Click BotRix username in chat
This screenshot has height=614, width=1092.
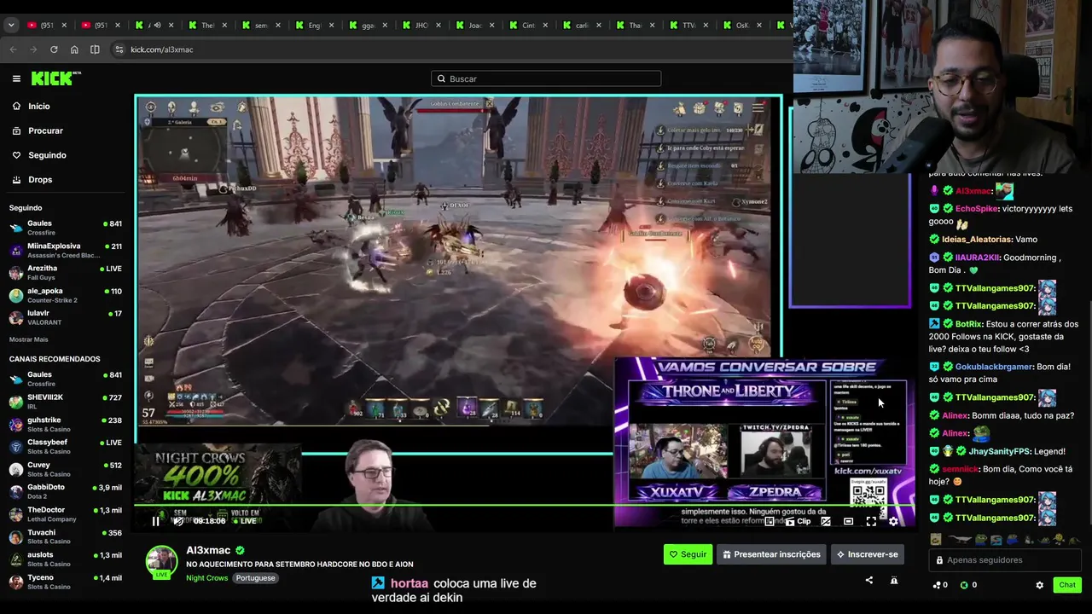pos(967,324)
